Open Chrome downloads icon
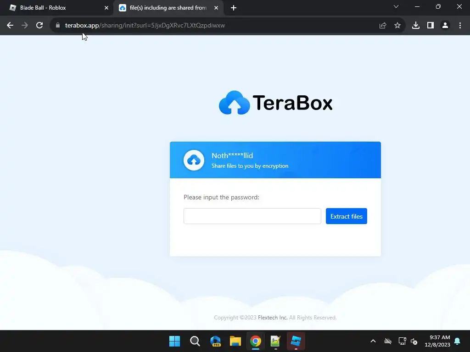Screen dimensions: 470x352 click(416, 26)
